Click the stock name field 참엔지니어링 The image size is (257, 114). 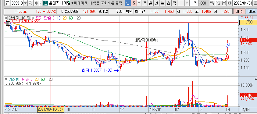click(x=59, y=3)
